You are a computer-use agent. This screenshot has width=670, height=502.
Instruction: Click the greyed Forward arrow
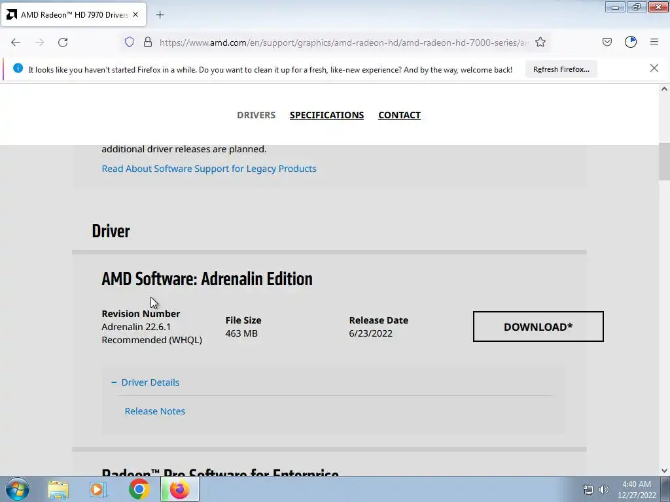39,42
